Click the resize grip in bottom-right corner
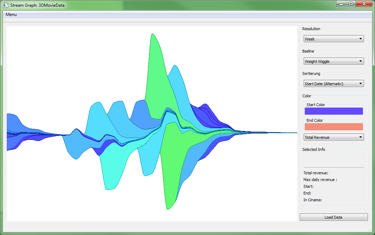The width and height of the screenshot is (375, 235). coord(369,230)
